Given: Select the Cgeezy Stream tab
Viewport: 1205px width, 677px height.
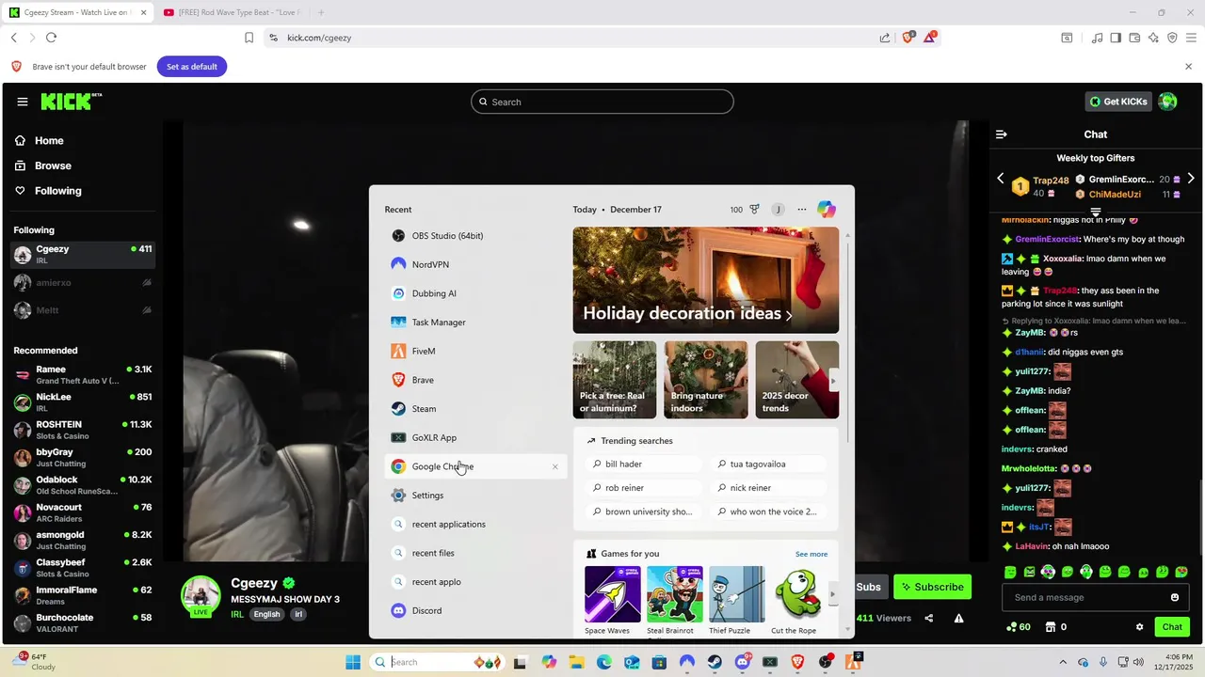Looking at the screenshot, I should pyautogui.click(x=78, y=12).
